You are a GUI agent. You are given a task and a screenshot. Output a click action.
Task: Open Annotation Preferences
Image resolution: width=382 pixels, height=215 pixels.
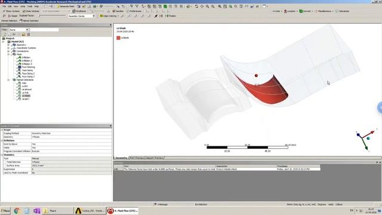click(134, 11)
